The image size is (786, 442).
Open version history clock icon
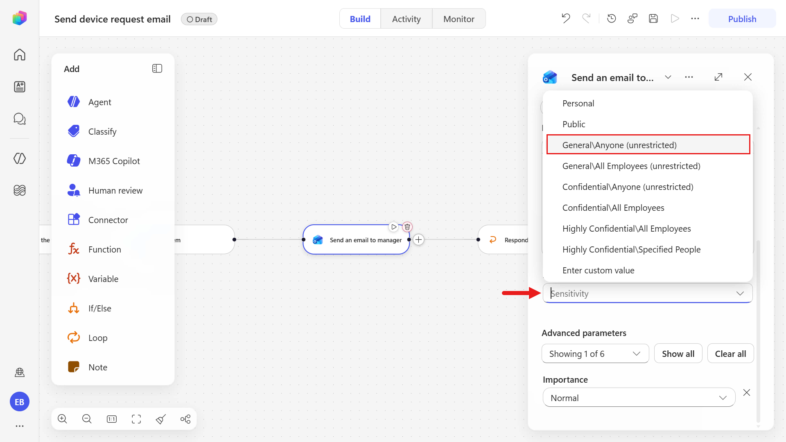[x=612, y=18]
